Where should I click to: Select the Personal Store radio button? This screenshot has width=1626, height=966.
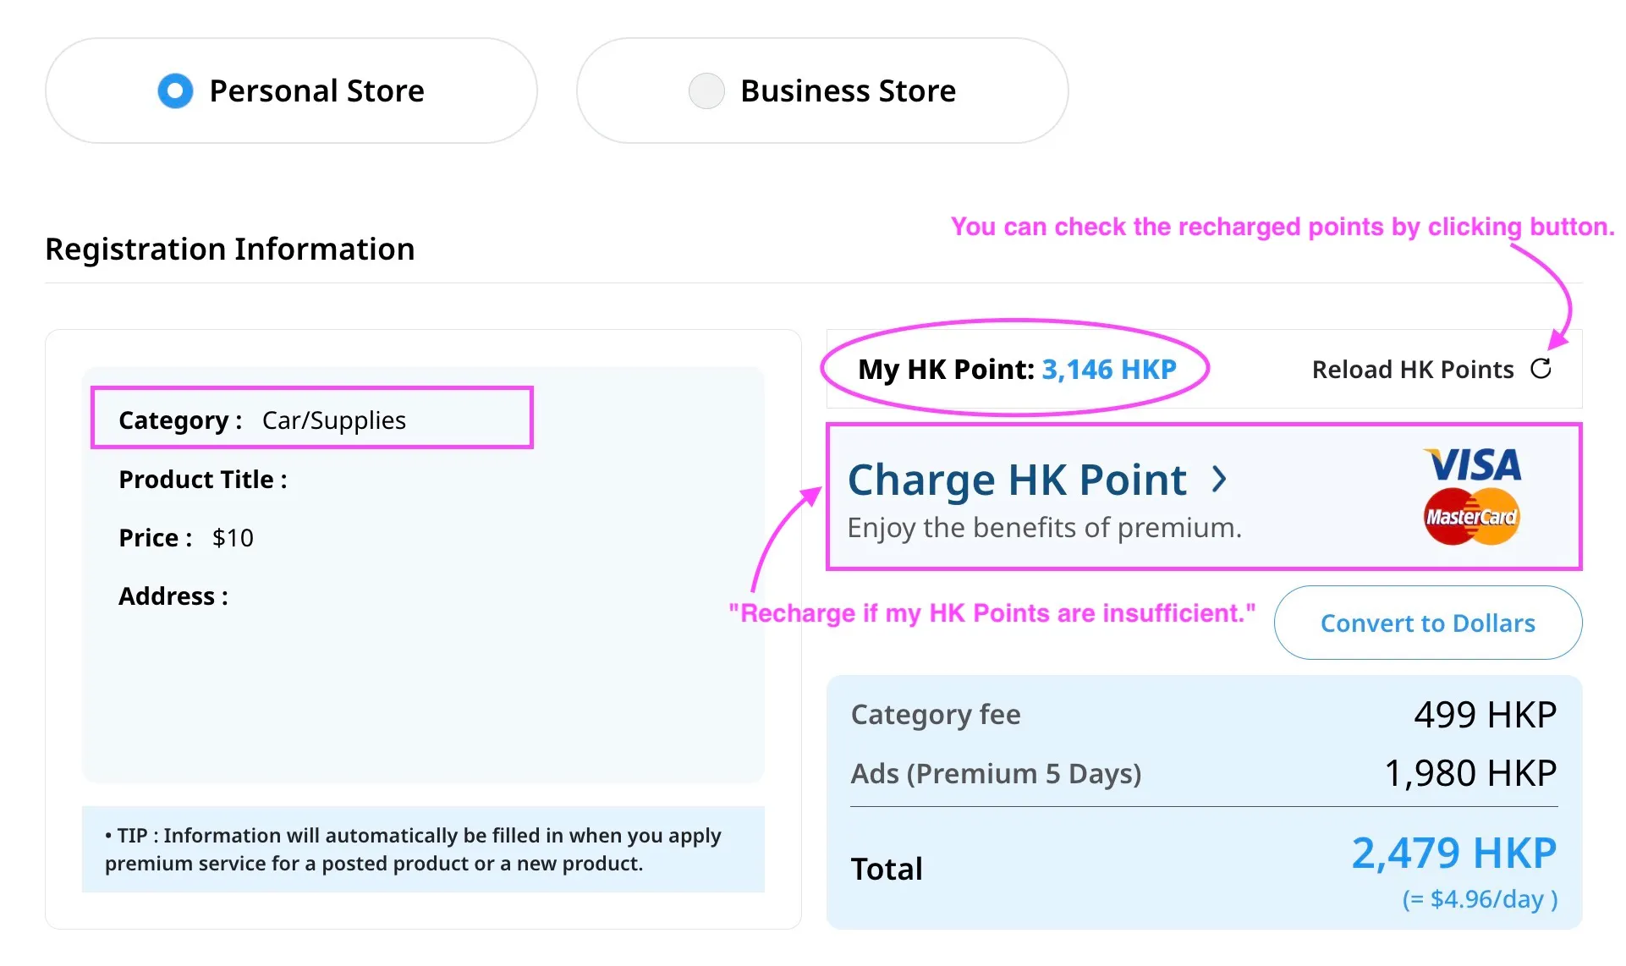(176, 91)
